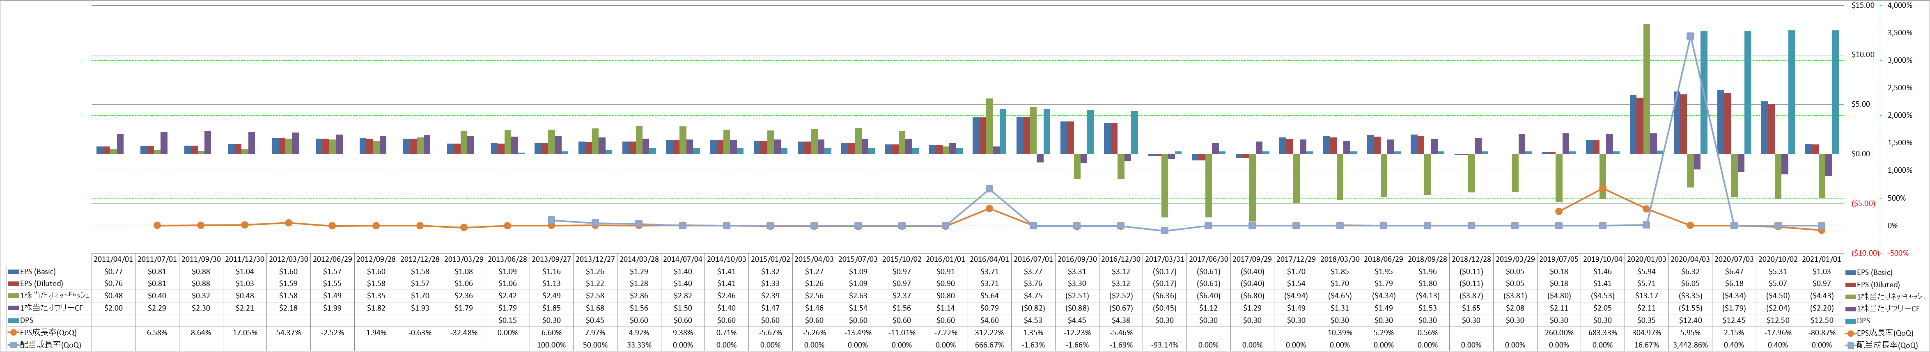
Task: Click the 2011/04/01 date column header
Action: (x=113, y=259)
